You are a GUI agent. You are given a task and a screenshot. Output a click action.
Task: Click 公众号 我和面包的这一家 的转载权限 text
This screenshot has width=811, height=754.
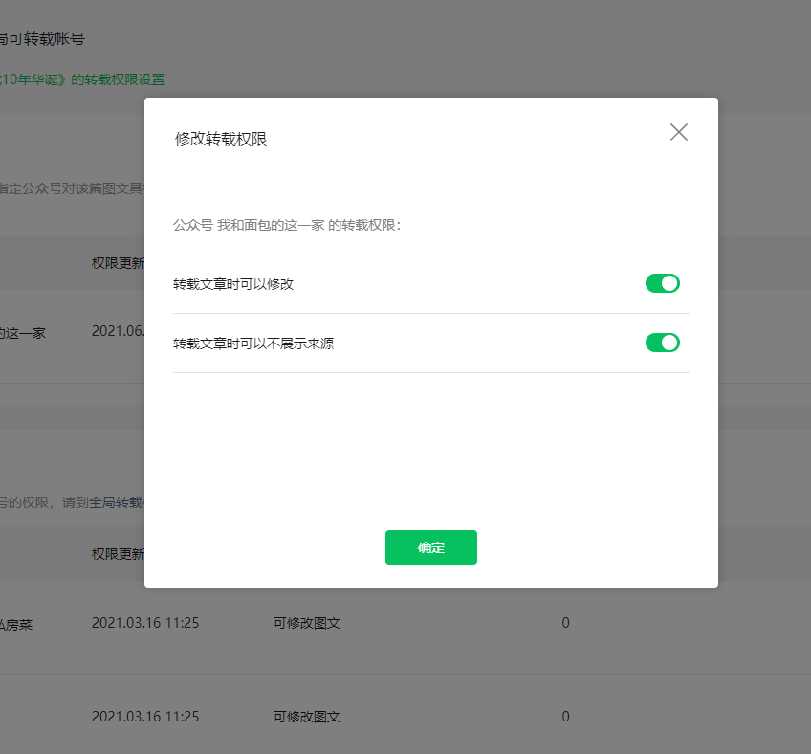pos(287,225)
